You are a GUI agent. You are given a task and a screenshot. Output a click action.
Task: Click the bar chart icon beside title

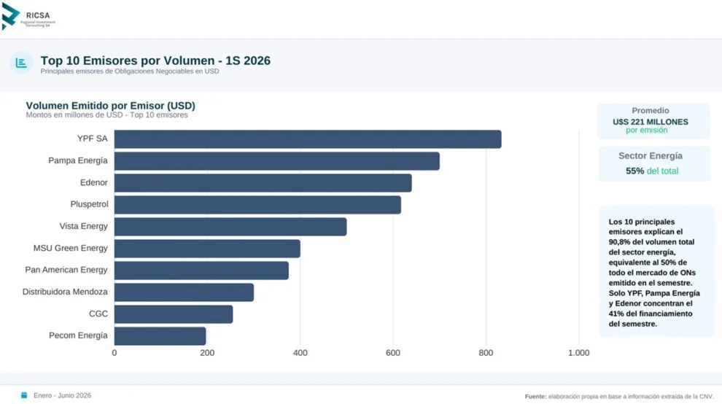pyautogui.click(x=21, y=63)
